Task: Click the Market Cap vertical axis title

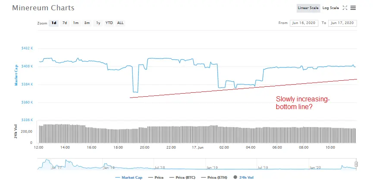Action: coord(16,75)
